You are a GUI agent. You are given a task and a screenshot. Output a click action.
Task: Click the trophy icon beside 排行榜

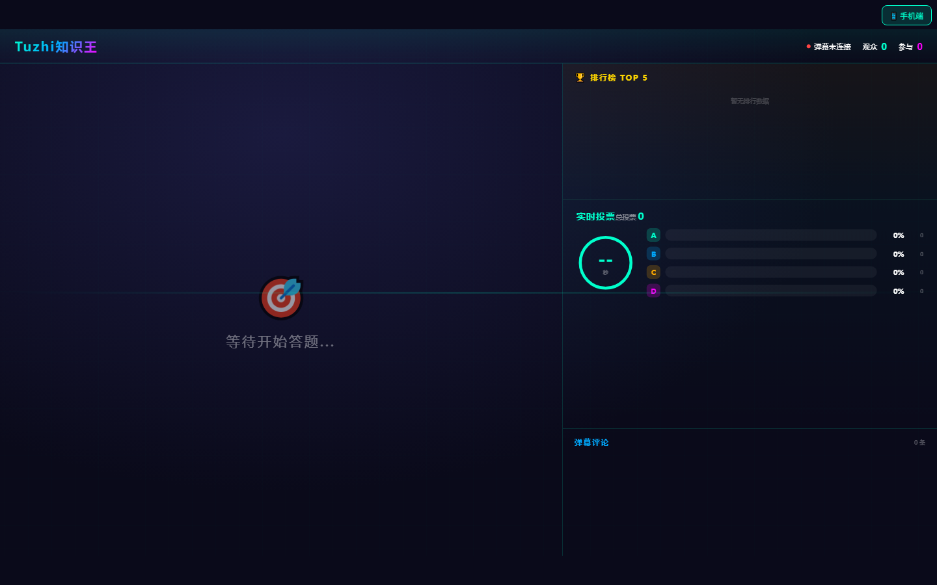(580, 77)
